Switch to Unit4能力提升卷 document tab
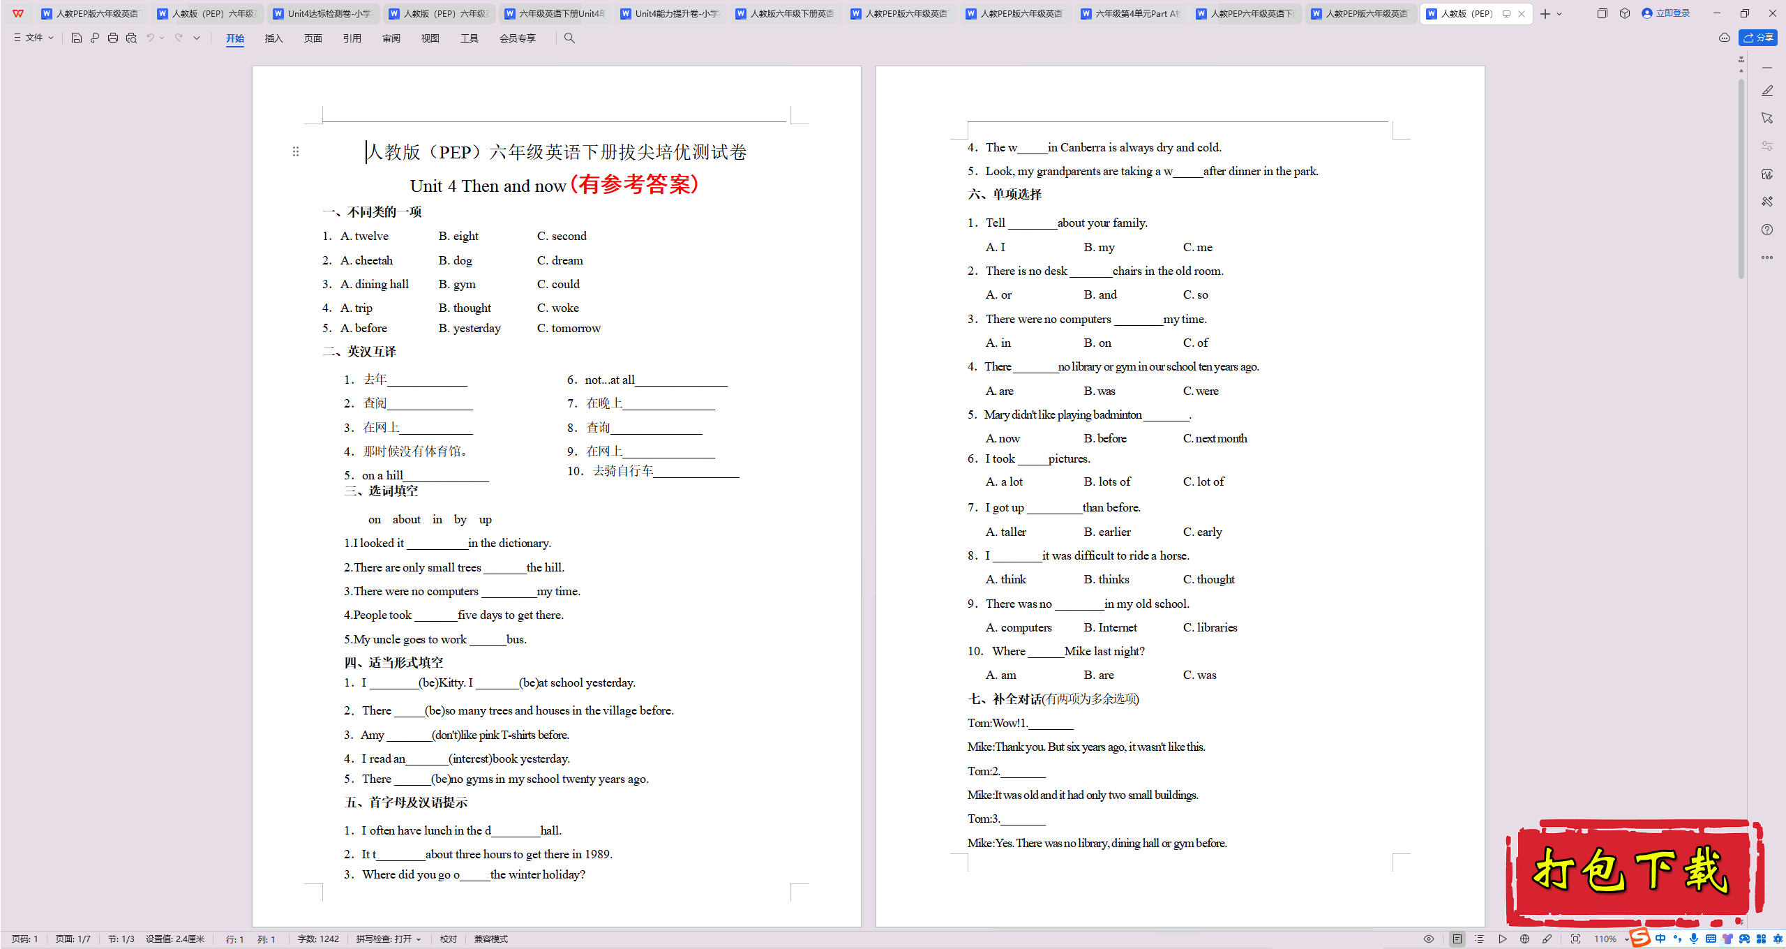This screenshot has width=1786, height=949. coord(670,13)
